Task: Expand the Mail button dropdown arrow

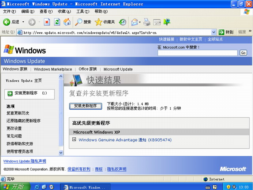Action: click(140, 22)
